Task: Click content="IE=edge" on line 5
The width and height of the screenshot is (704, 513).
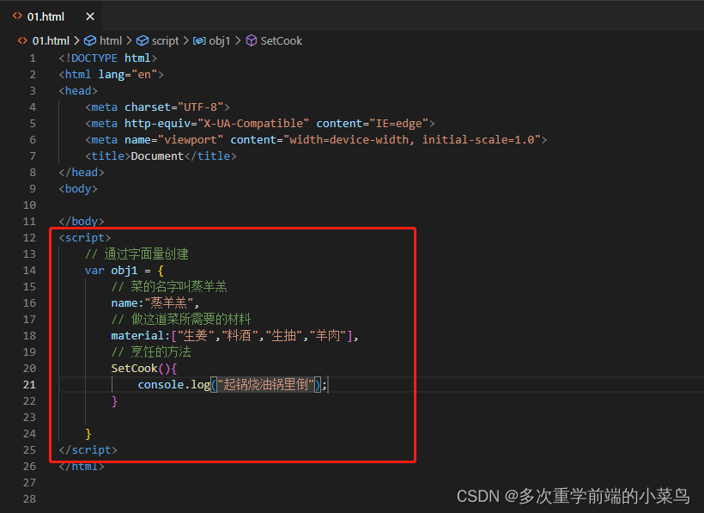Action: pyautogui.click(x=373, y=124)
